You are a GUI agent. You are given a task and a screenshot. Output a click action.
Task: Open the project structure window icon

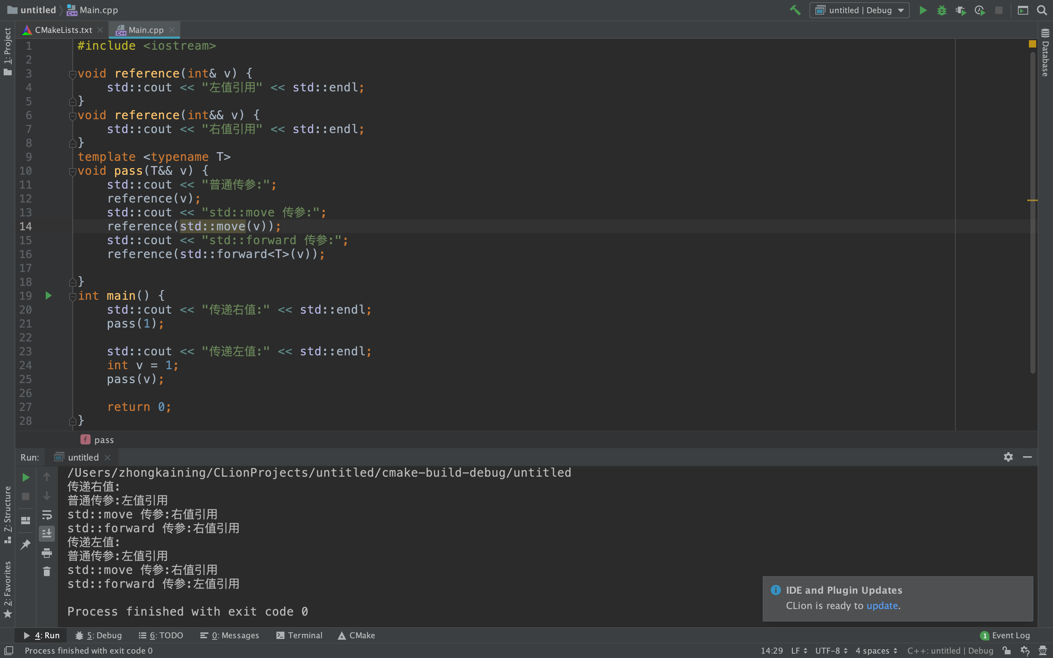[x=1023, y=10]
